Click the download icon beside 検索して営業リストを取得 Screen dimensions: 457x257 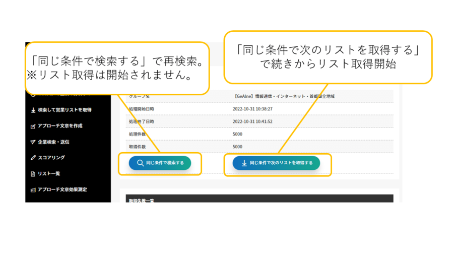point(33,110)
